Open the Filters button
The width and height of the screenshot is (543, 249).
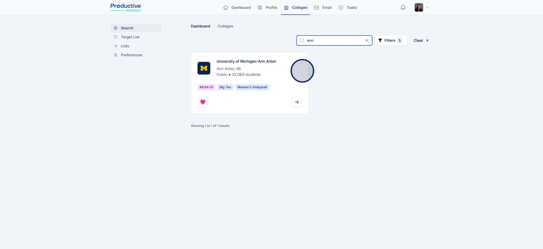pos(391,40)
